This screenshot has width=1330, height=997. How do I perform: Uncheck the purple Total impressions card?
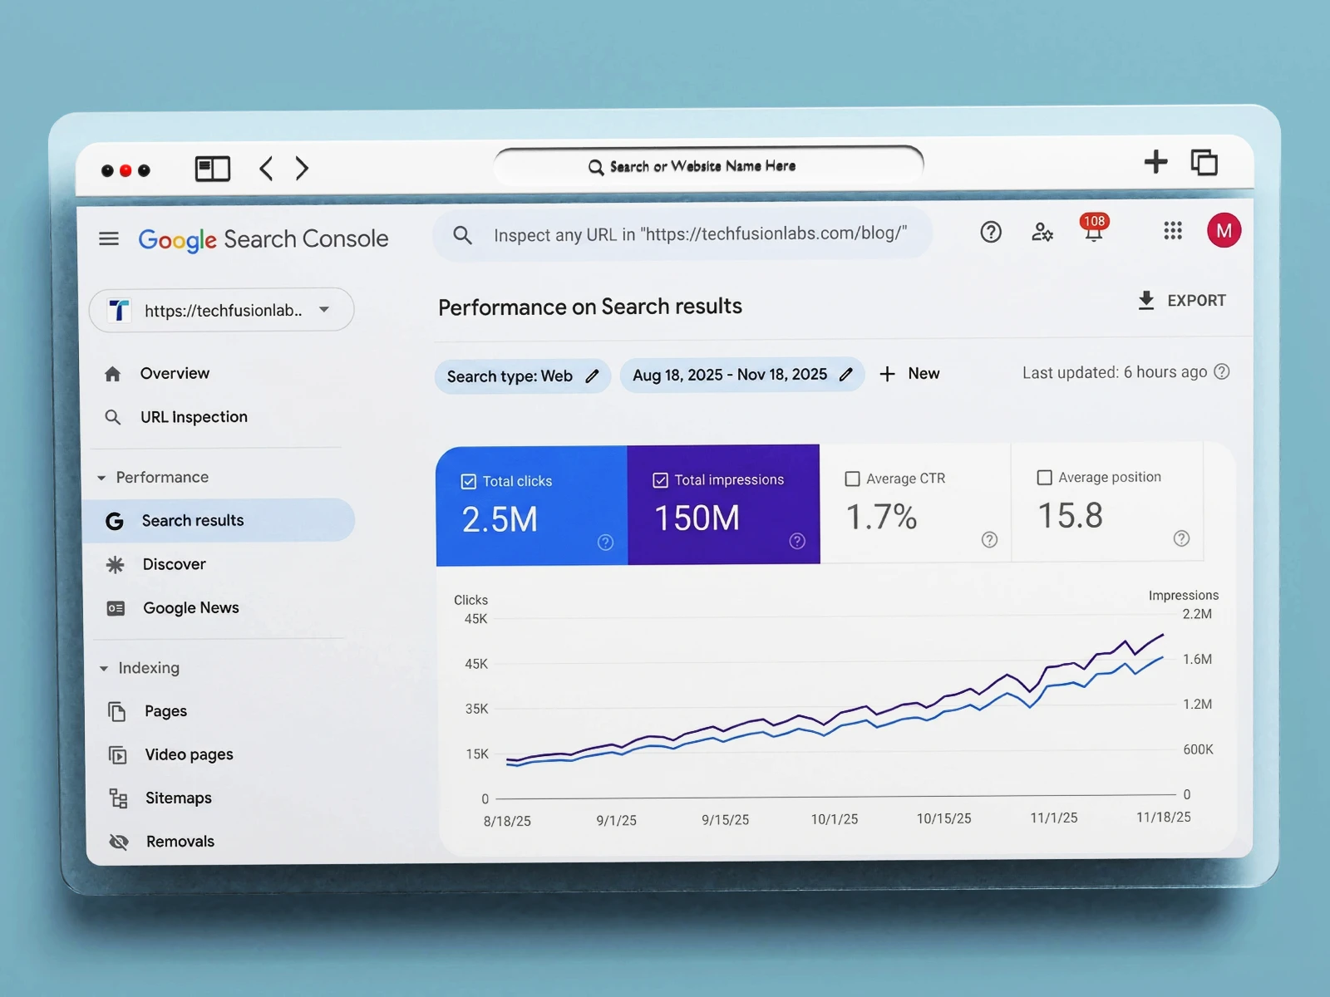click(661, 480)
